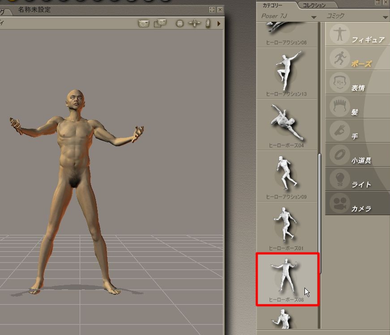This screenshot has height=335, width=390.
Task: Open the ポーズ (Poses) category
Action: pyautogui.click(x=357, y=59)
